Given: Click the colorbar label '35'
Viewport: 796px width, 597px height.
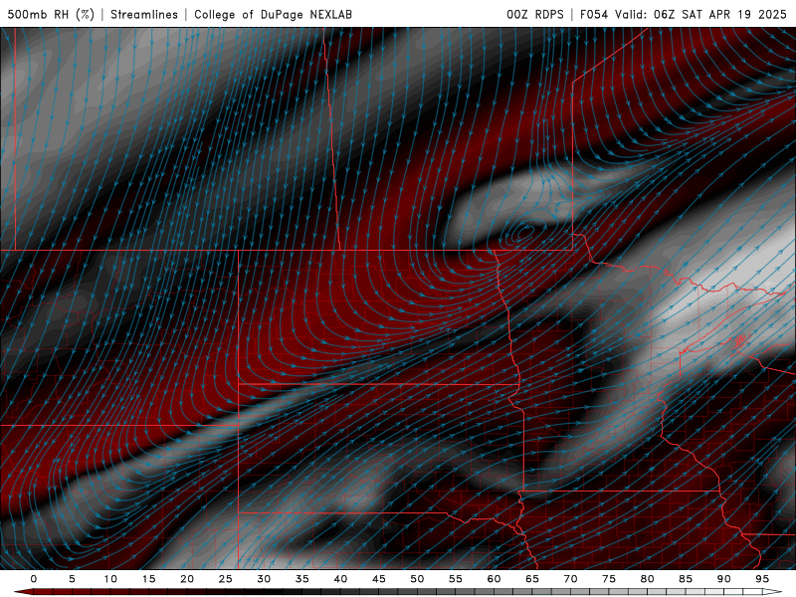Looking at the screenshot, I should [302, 579].
